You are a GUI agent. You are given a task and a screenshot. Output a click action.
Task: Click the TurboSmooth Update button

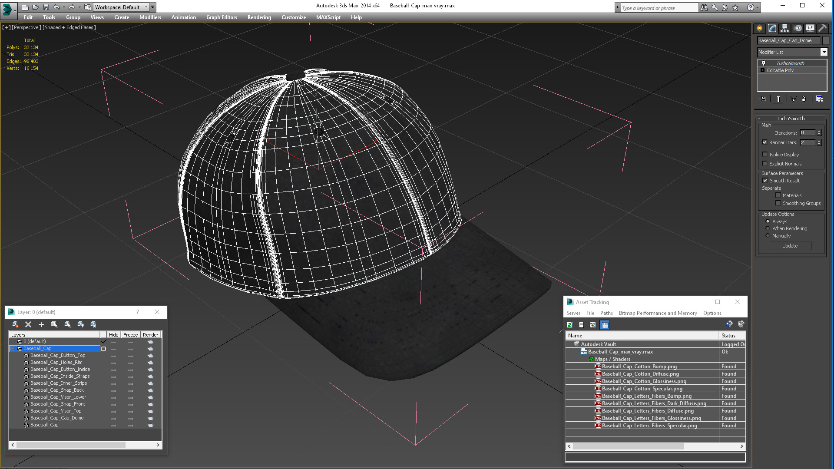click(790, 245)
